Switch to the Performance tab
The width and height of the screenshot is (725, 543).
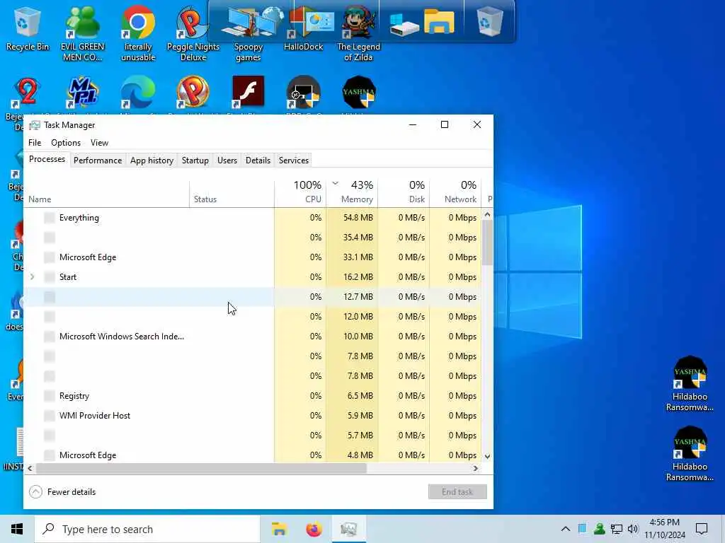98,160
